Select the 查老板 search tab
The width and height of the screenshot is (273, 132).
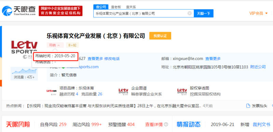point(116,7)
